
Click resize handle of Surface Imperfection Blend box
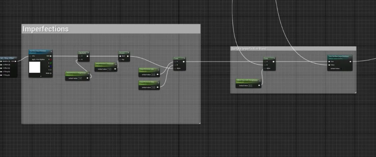(355, 92)
